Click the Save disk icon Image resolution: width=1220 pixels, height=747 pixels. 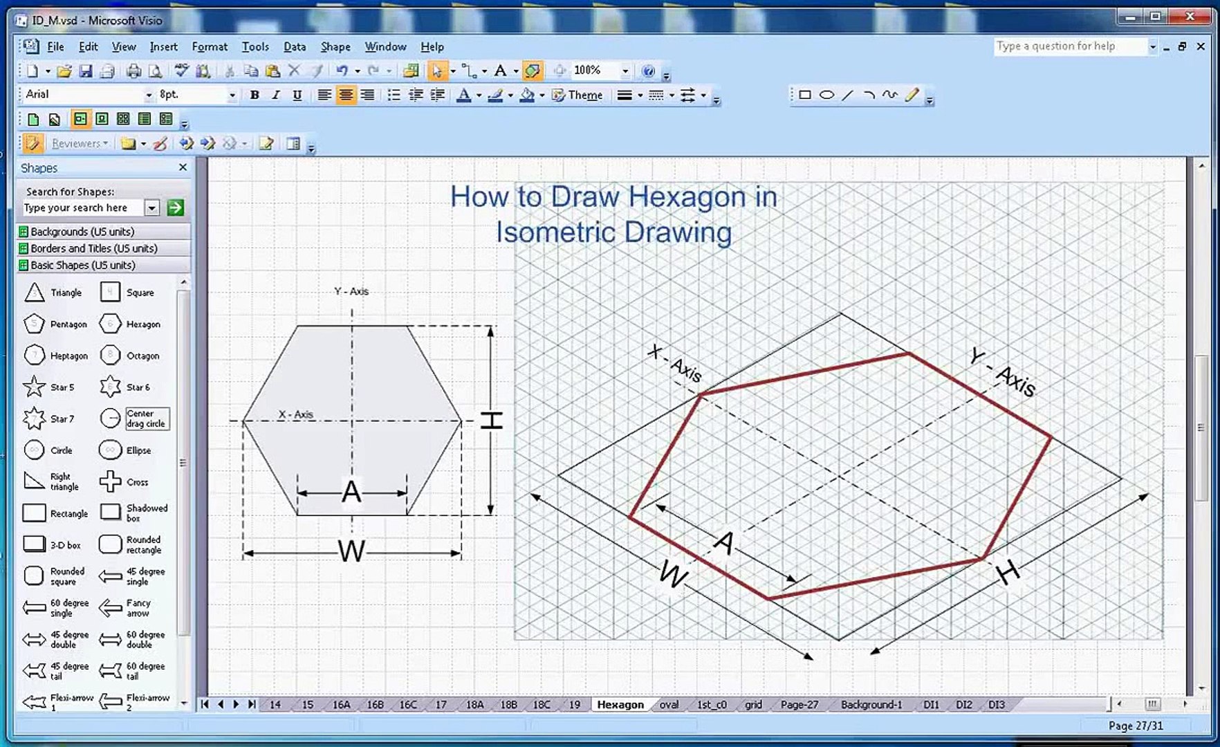[x=85, y=71]
